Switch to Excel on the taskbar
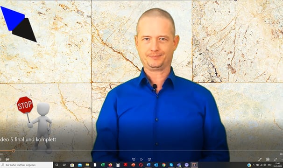 point(103,165)
